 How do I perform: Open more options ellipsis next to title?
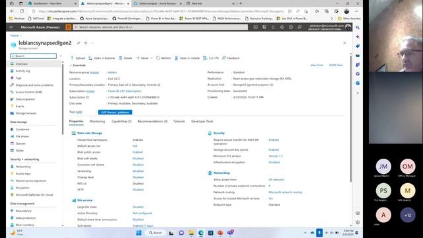[93, 43]
